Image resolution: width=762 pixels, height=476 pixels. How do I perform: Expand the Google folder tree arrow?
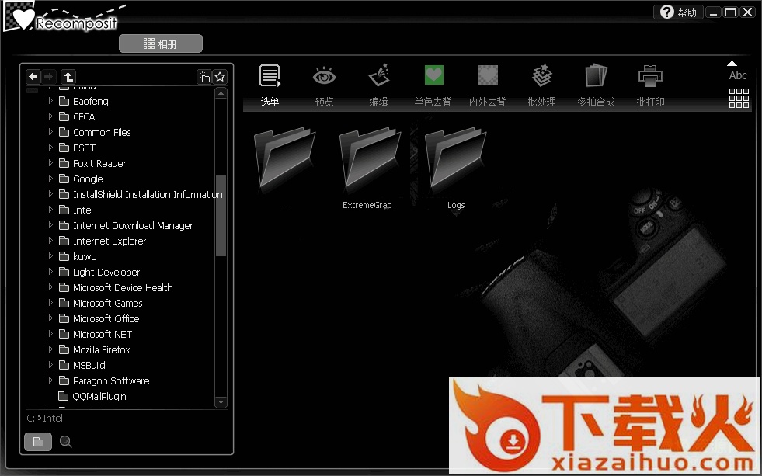(51, 179)
